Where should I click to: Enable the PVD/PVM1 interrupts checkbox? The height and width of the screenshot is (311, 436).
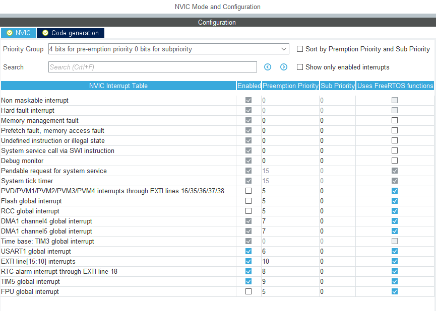[248, 191]
